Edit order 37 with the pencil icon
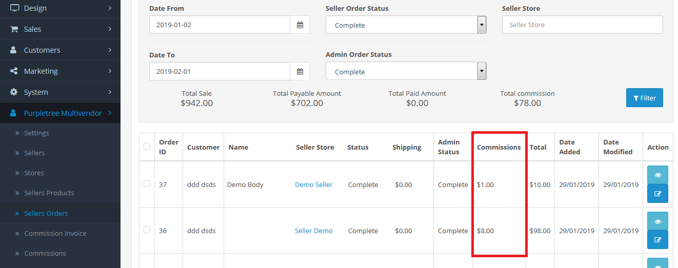Viewport: 678px width, 268px height. point(657,193)
